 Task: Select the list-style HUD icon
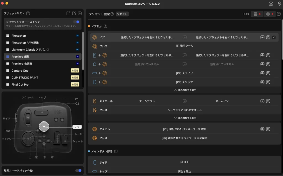click(x=255, y=14)
